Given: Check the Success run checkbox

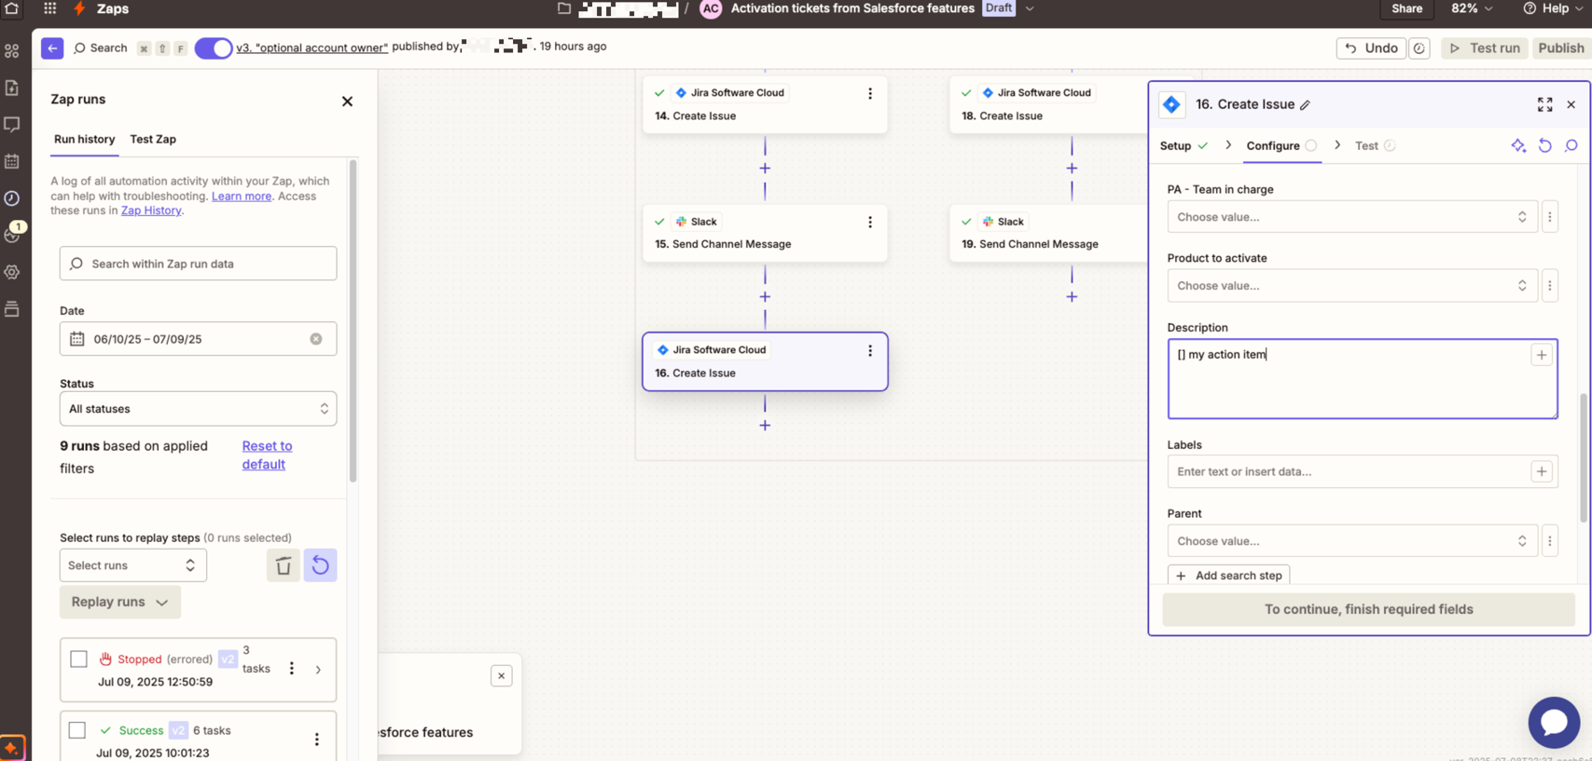Looking at the screenshot, I should click(77, 730).
